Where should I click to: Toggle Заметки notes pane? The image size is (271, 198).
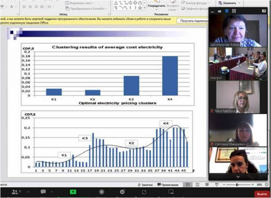coord(145,185)
